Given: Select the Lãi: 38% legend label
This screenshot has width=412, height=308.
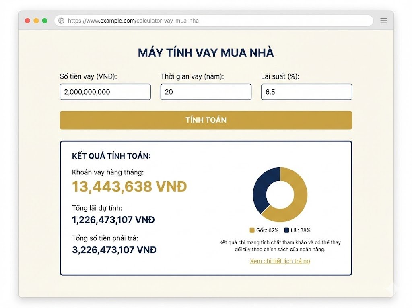Looking at the screenshot, I should [300, 229].
